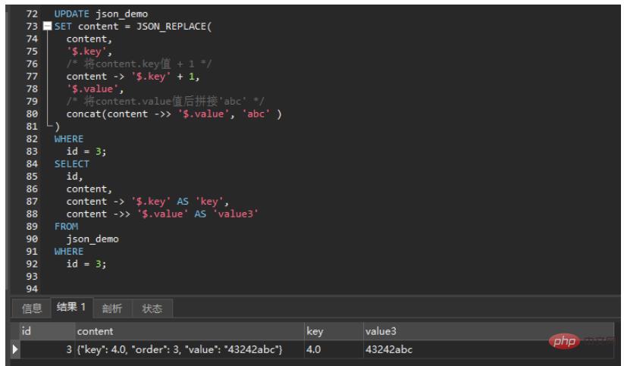Image resolution: width=624 pixels, height=366 pixels.
Task: Open the 状态 tab
Action: [152, 308]
